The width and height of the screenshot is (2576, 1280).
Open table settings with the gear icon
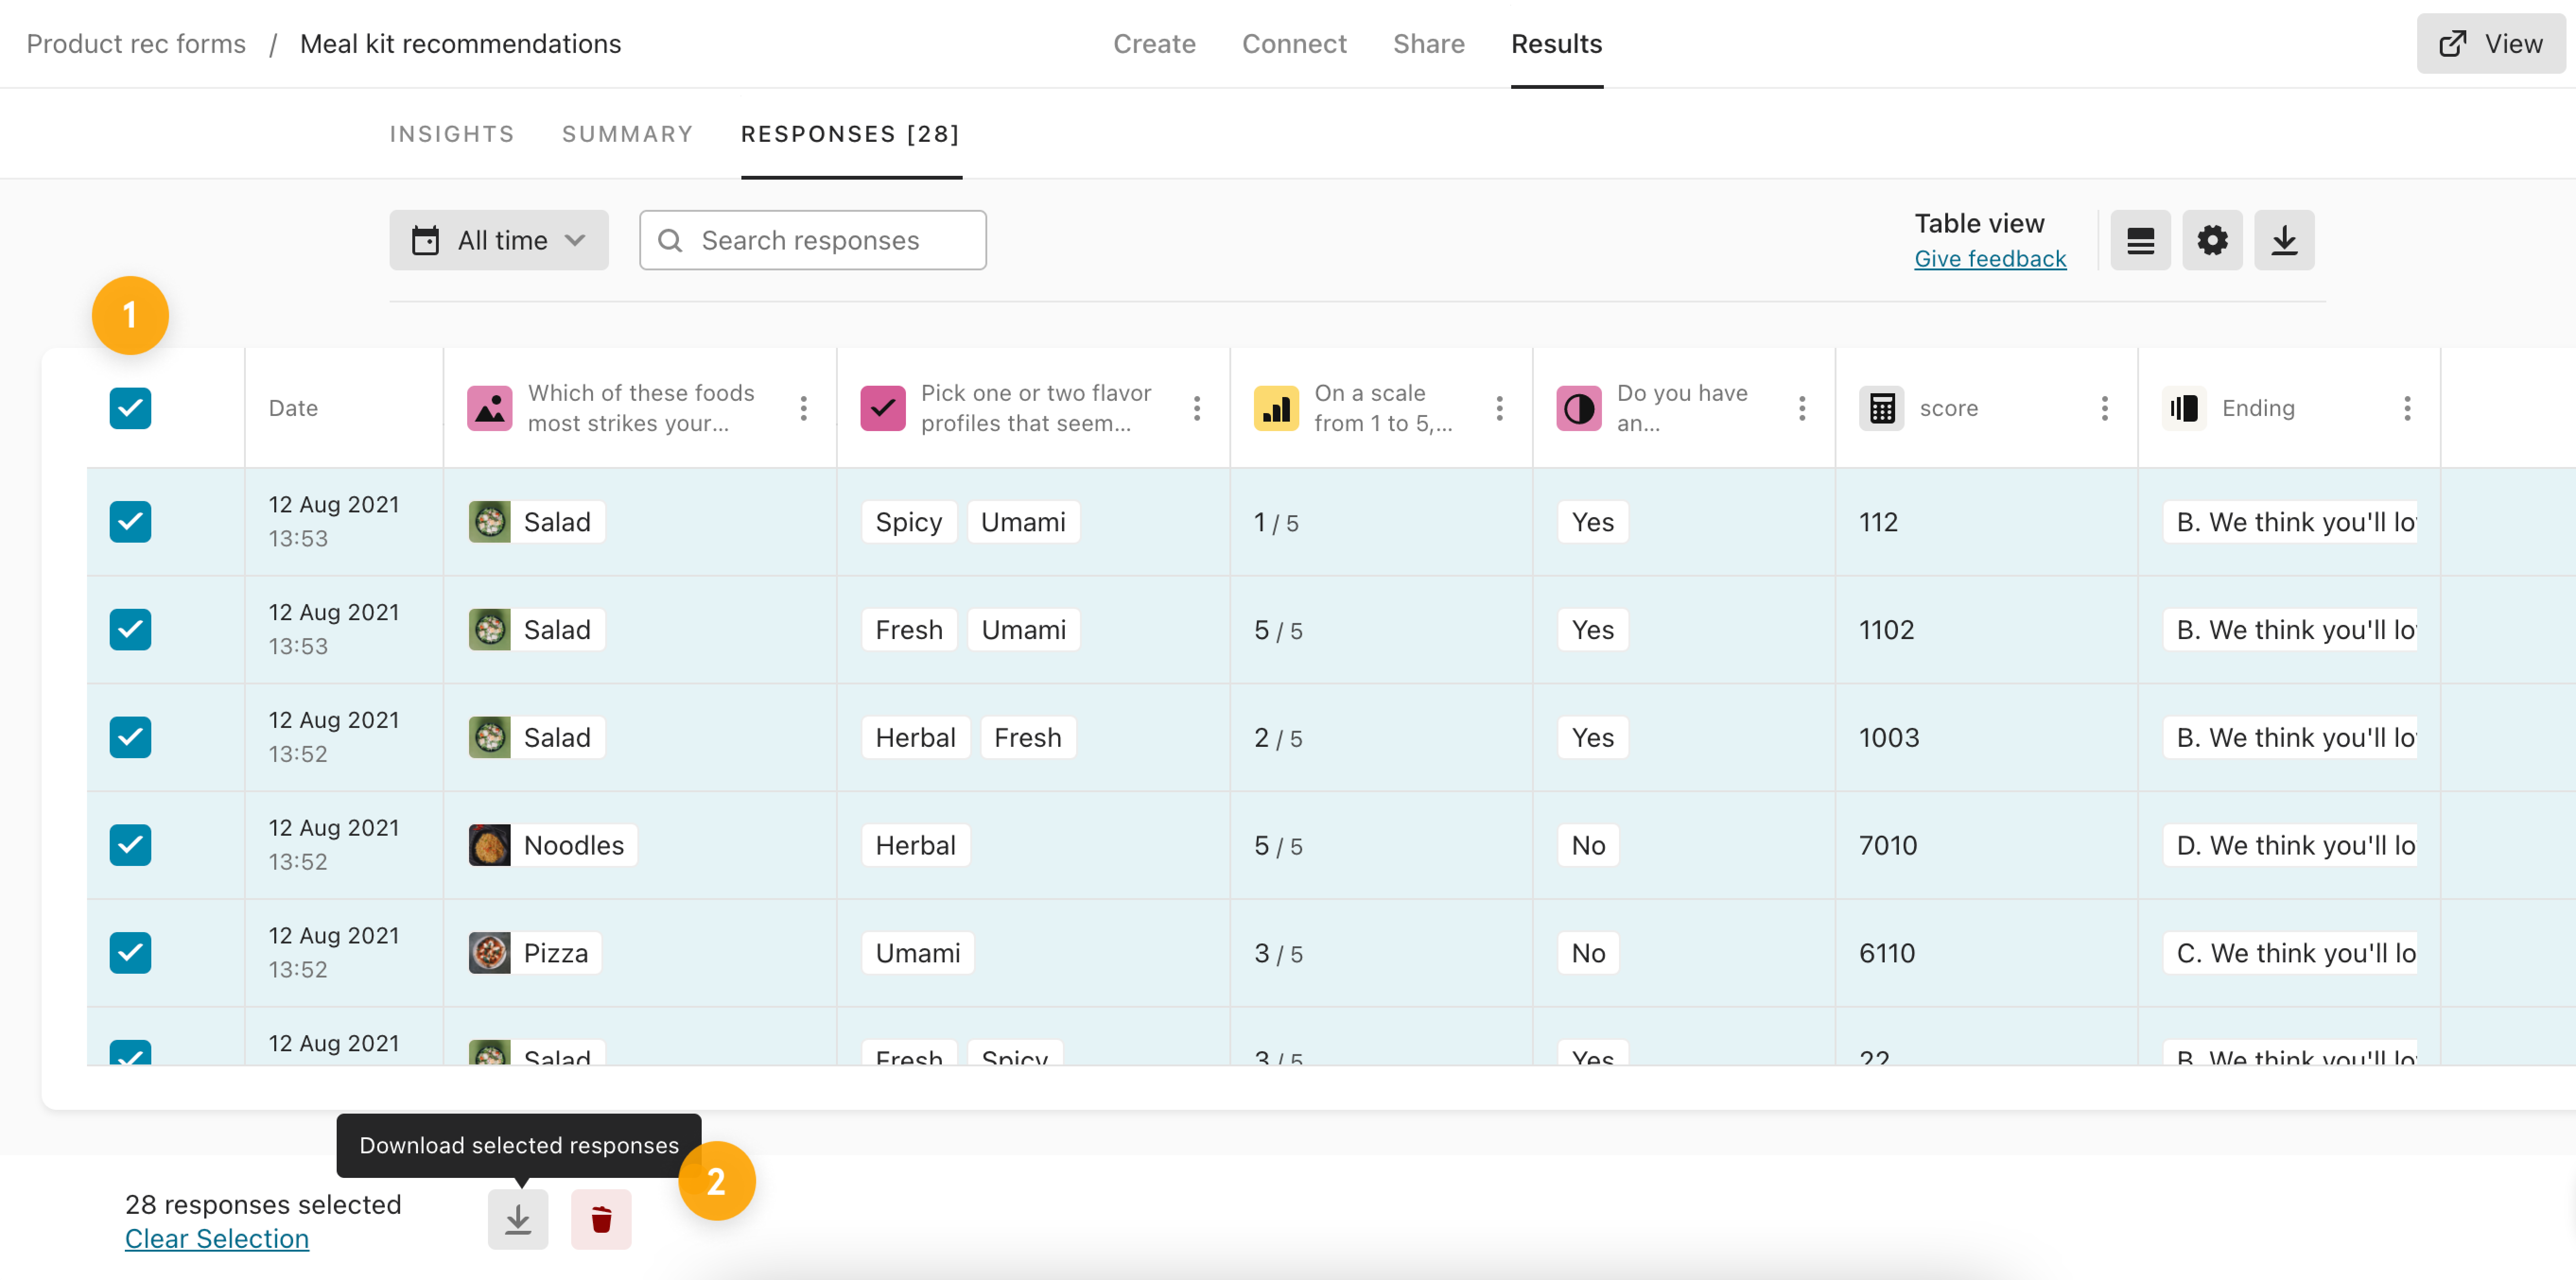point(2212,240)
